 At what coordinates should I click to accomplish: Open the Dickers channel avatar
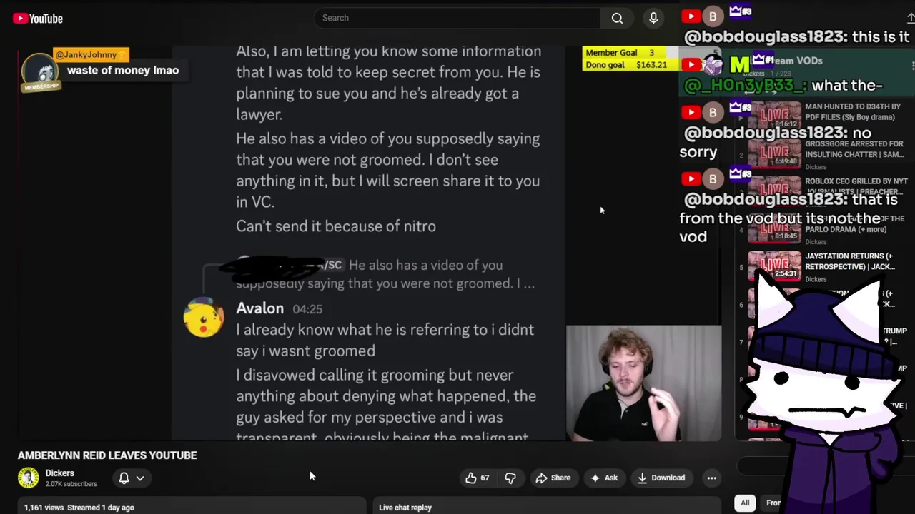coord(28,478)
